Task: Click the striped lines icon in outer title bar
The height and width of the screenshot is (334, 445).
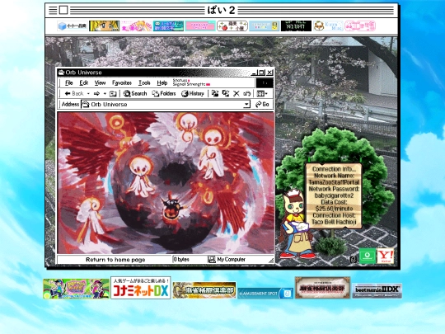Action: coord(53,10)
